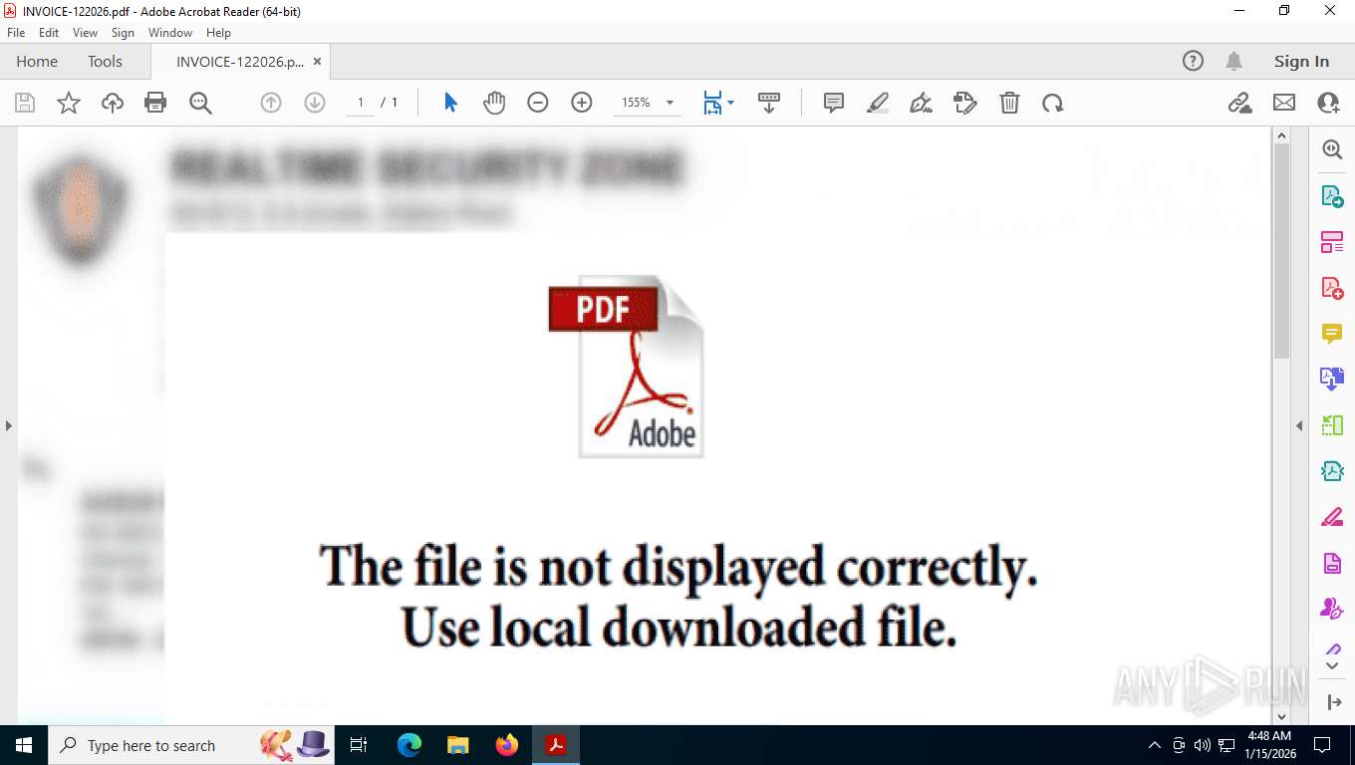Switch to the Home tab
The image size is (1355, 765).
coord(37,61)
